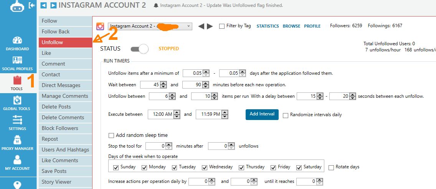
Task: Open the STATISTICS link
Action: (268, 26)
